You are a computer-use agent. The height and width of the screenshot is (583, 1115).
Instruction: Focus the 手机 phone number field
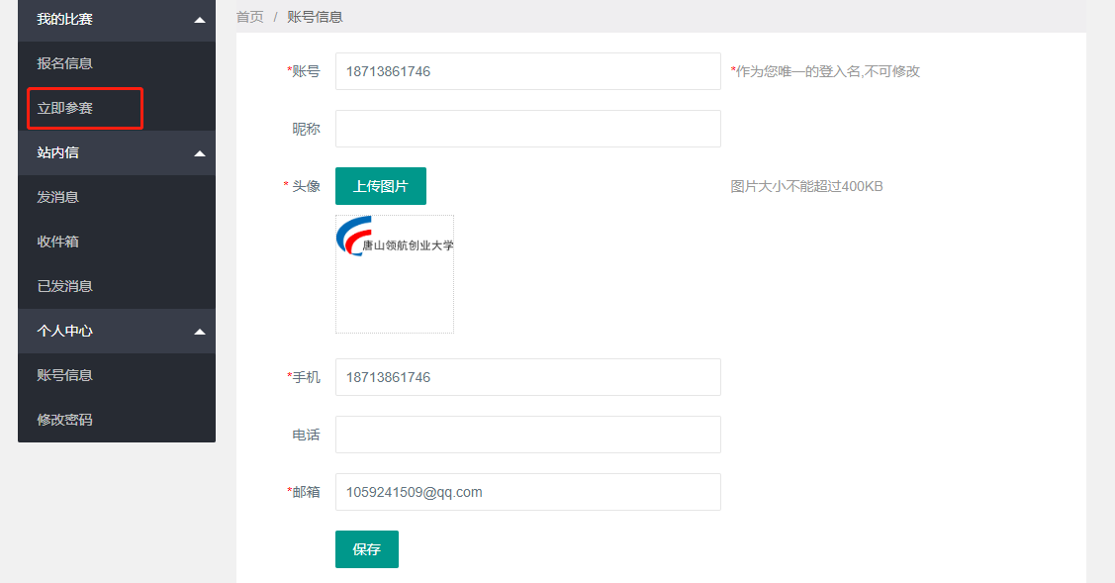pyautogui.click(x=527, y=377)
